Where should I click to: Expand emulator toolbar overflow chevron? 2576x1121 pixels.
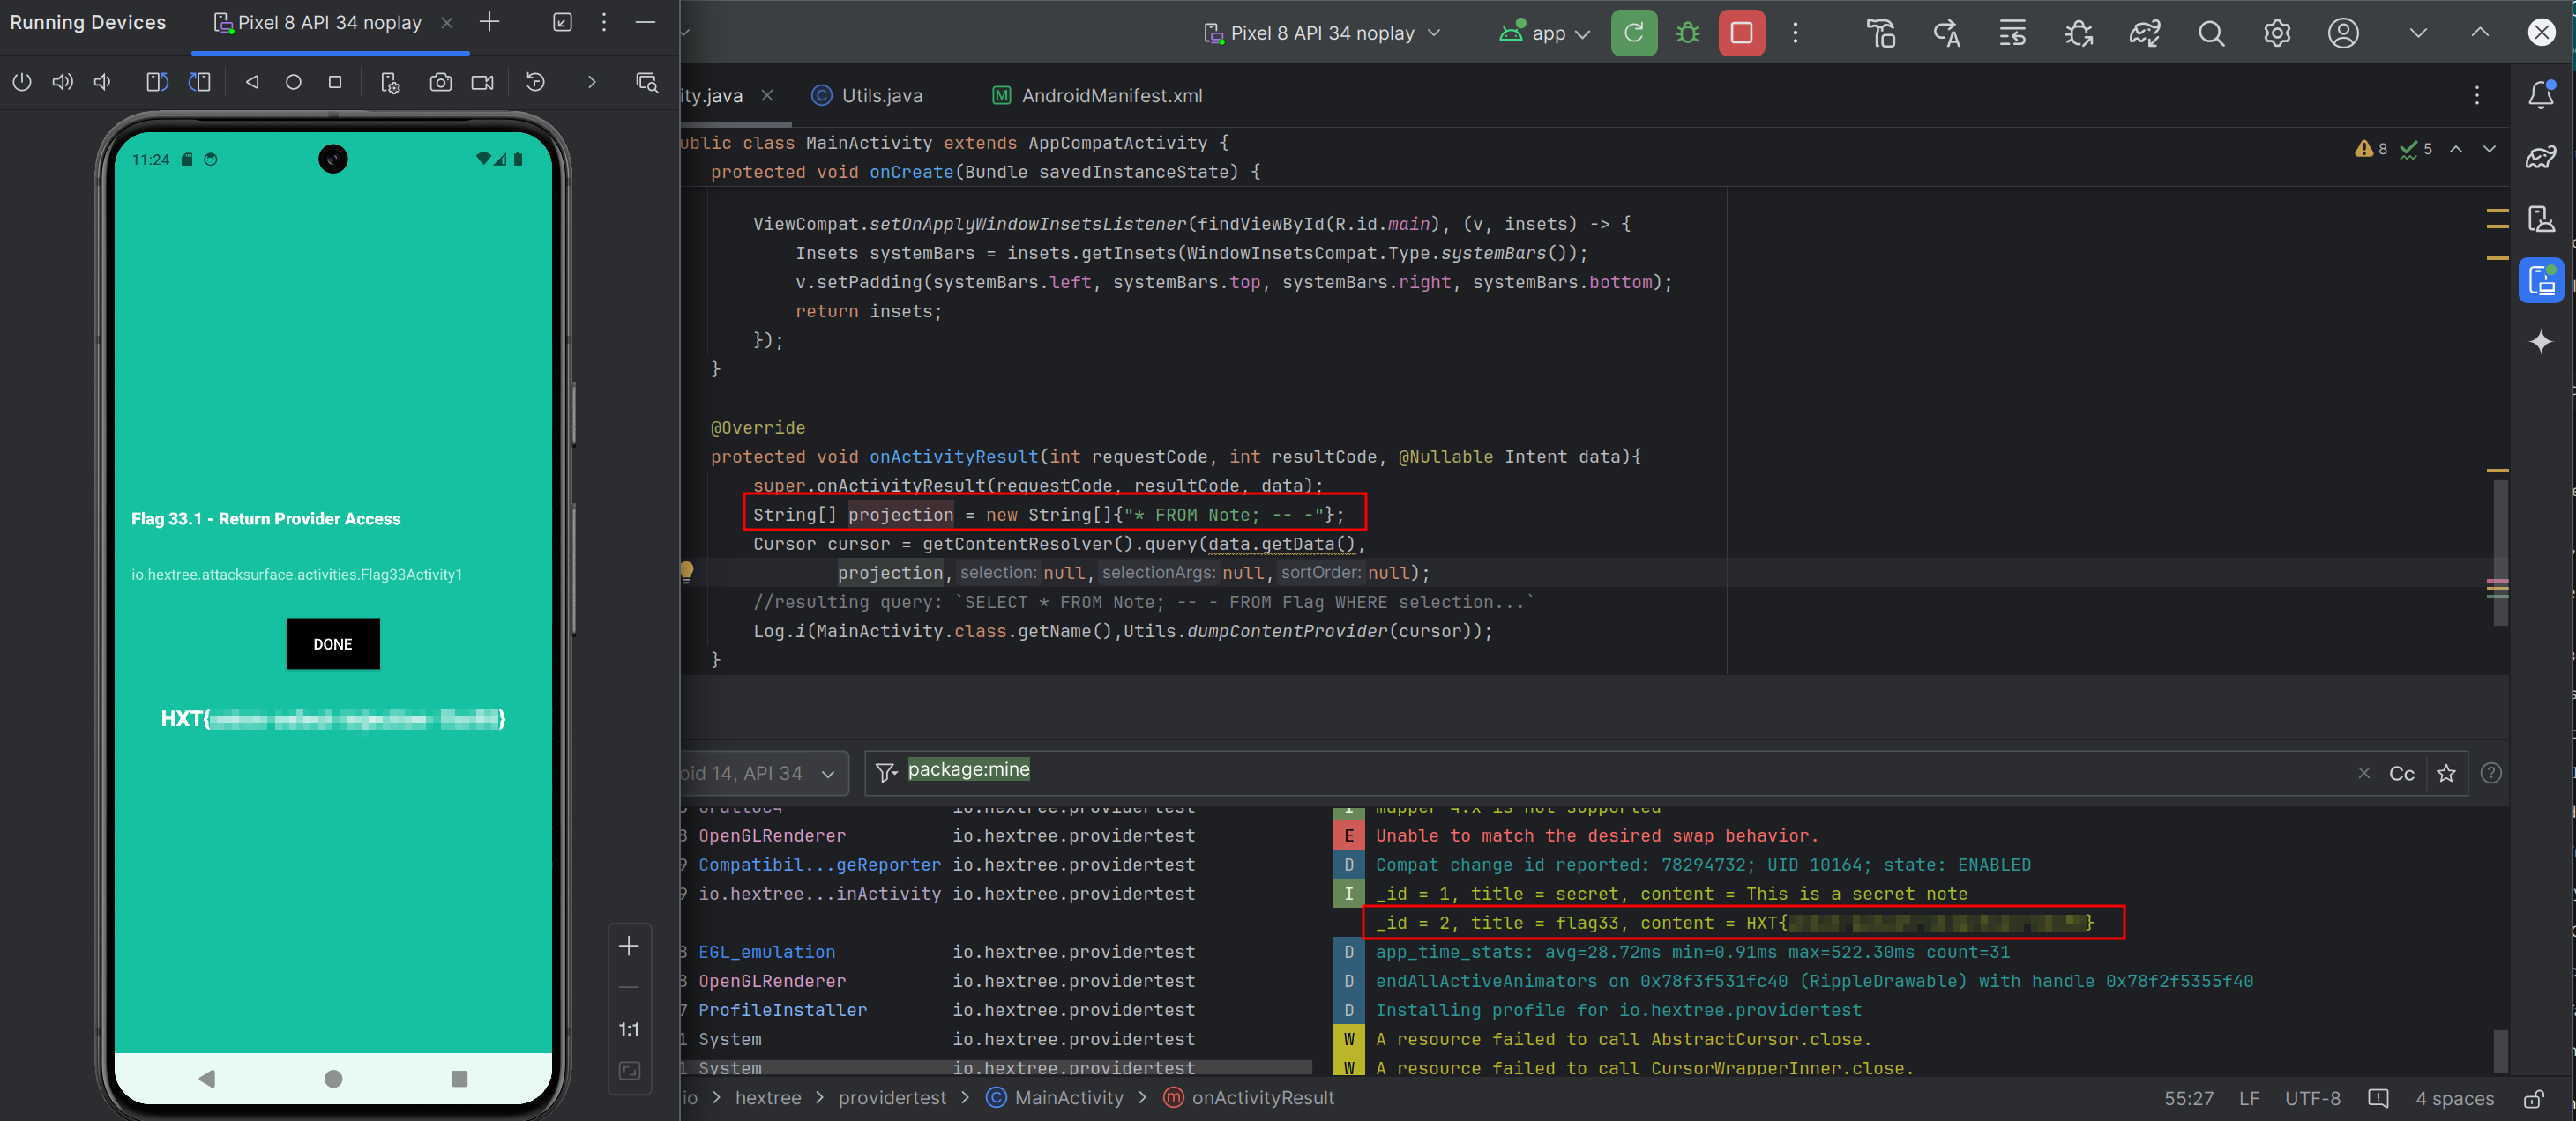pyautogui.click(x=591, y=82)
